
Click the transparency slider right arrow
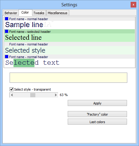[x=55, y=95]
